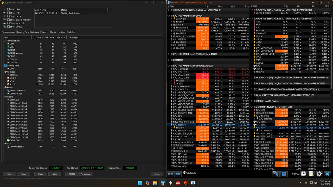The height and width of the screenshot is (187, 333).
Task: Open HWiNFO remote network monitoring icon
Action: click(276, 174)
